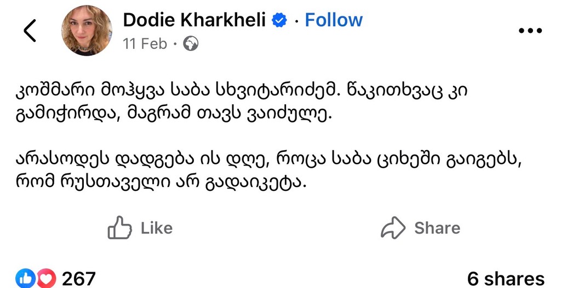Click the Share arrow icon
The image size is (561, 288).
tap(393, 228)
